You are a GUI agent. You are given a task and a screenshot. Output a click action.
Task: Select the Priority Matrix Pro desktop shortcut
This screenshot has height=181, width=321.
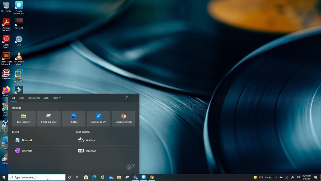(x=19, y=8)
